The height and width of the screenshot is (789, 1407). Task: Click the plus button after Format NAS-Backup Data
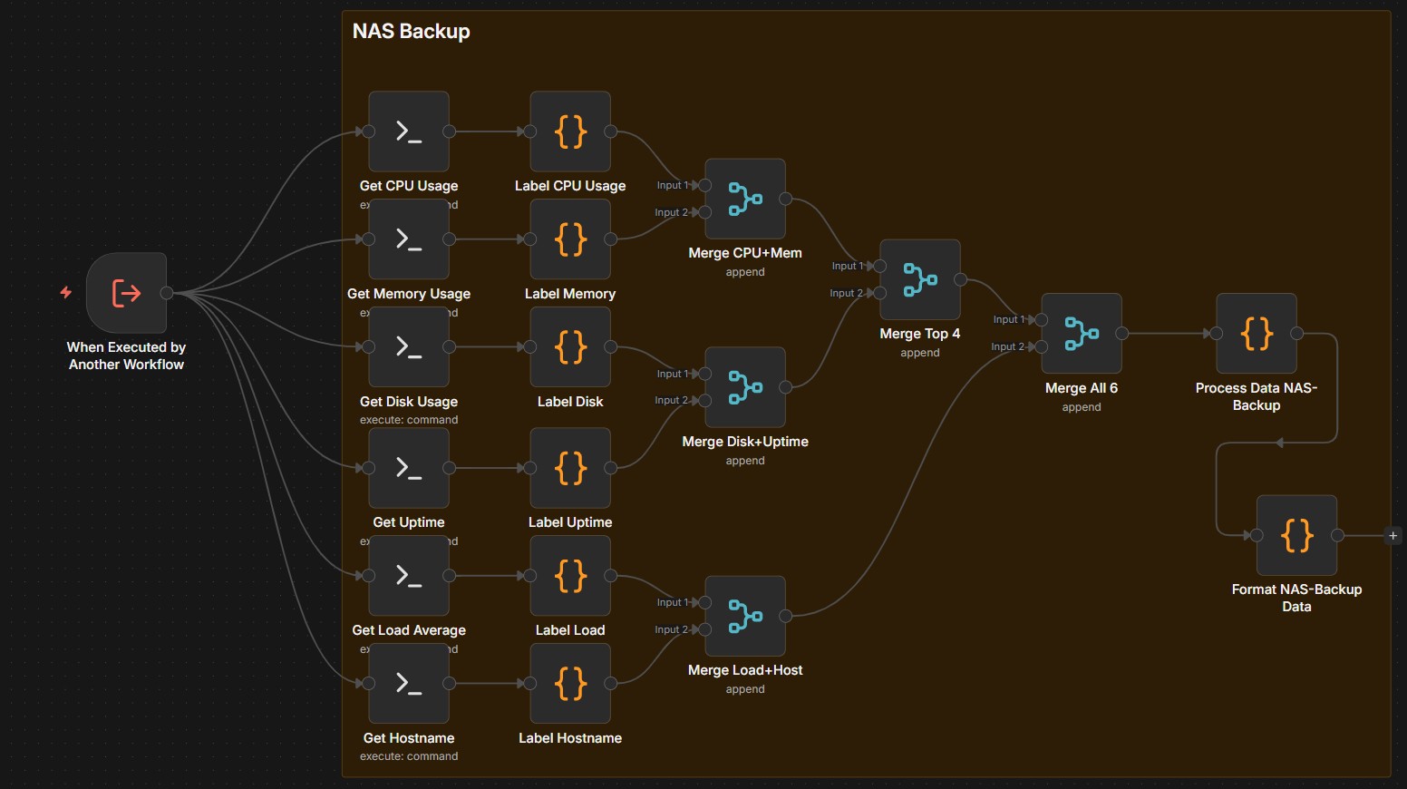[1392, 535]
